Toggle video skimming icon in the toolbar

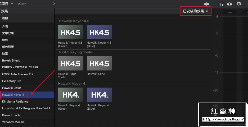tap(206, 4)
